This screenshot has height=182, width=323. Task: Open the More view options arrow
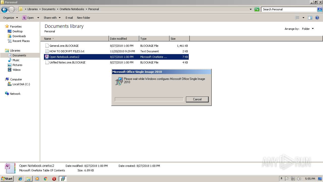click(303, 18)
